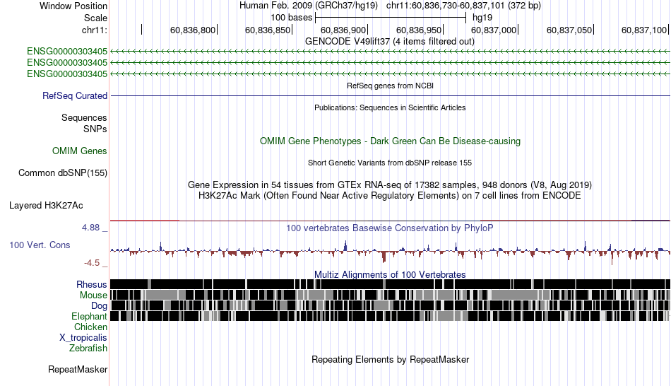671x386 pixels.
Task: Select the Zebrafish alignment row label
Action: coord(88,349)
